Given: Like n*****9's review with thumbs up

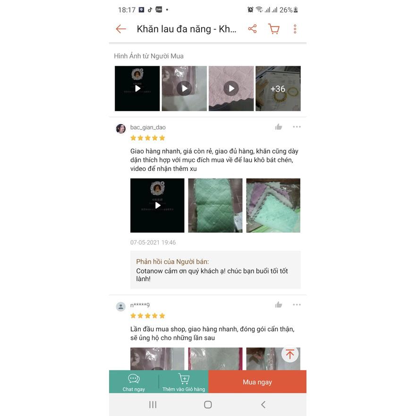Looking at the screenshot, I should click(x=279, y=305).
